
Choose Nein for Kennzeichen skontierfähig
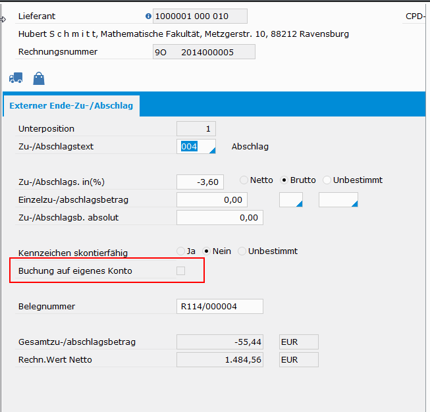[x=206, y=251]
